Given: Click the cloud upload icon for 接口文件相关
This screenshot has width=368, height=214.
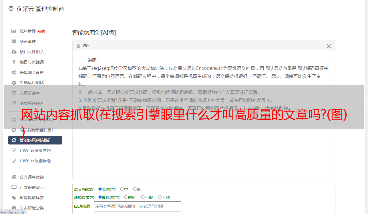Looking at the screenshot, I should (x=14, y=52).
